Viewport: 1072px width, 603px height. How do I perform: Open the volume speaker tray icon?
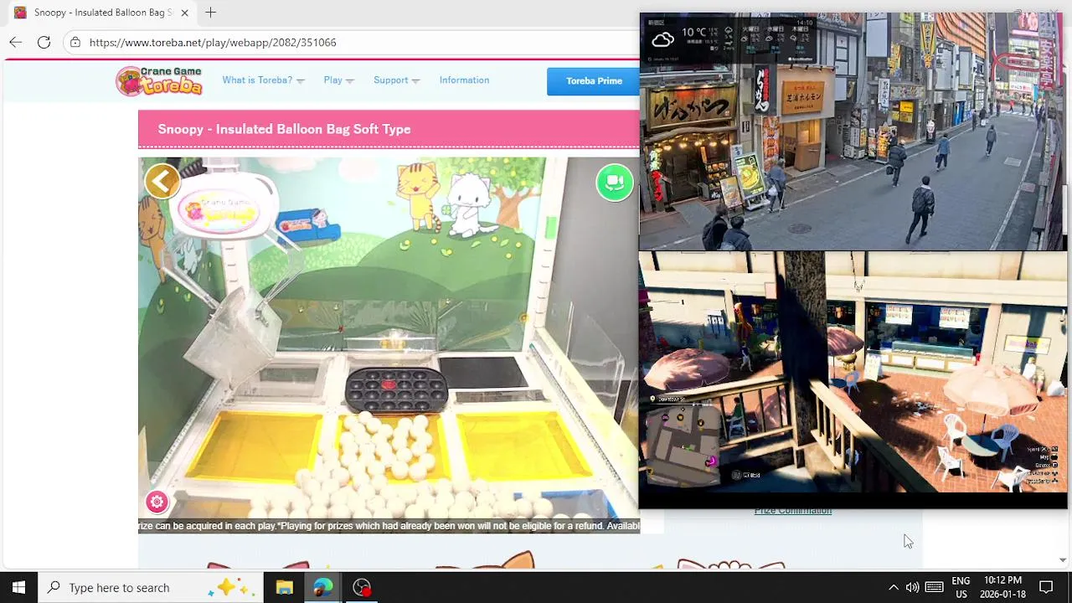click(x=912, y=587)
